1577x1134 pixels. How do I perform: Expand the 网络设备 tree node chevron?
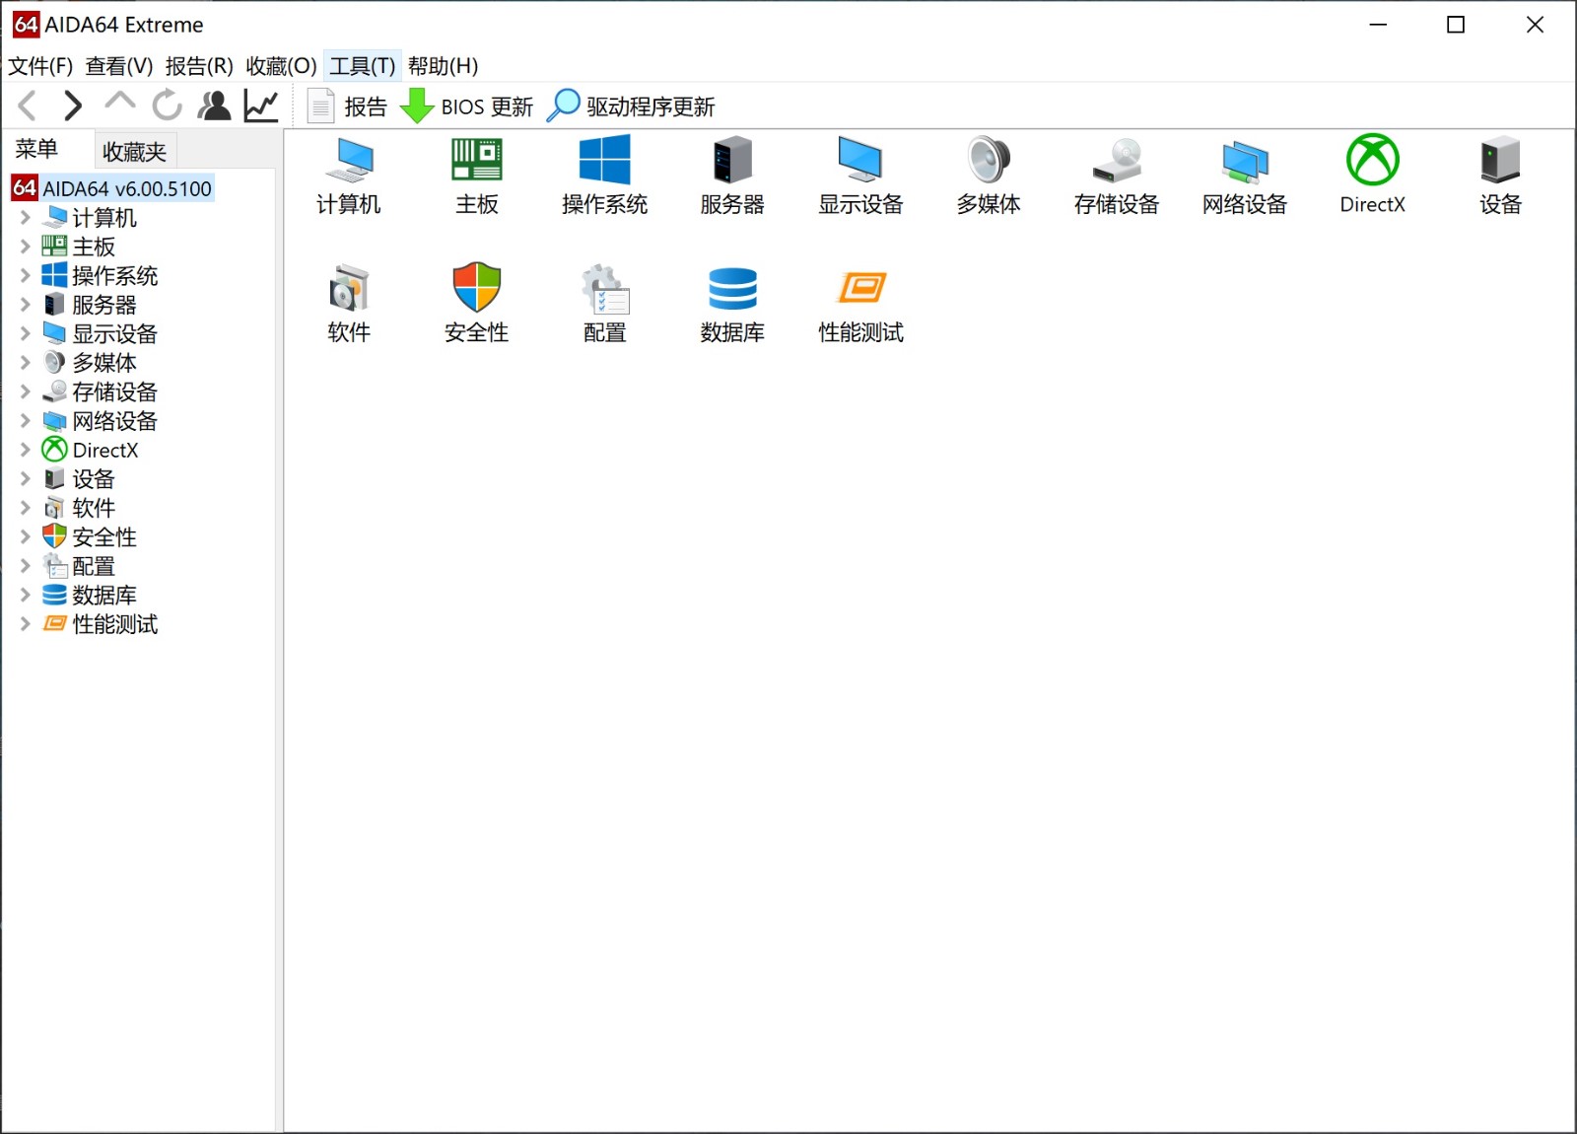click(26, 421)
